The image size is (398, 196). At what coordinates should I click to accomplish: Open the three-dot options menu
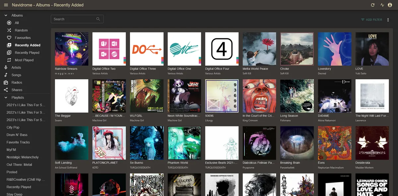pos(388,20)
